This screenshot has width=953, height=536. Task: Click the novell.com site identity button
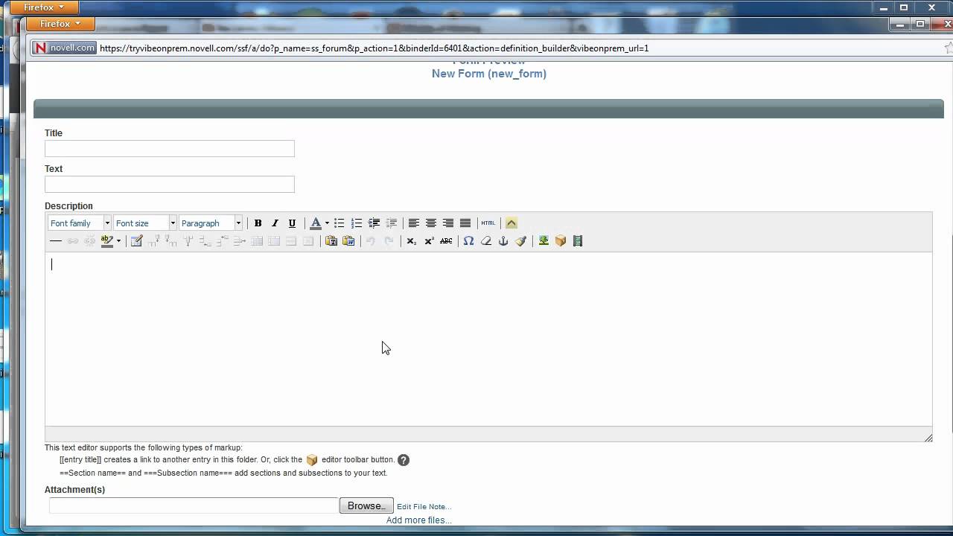coord(65,48)
